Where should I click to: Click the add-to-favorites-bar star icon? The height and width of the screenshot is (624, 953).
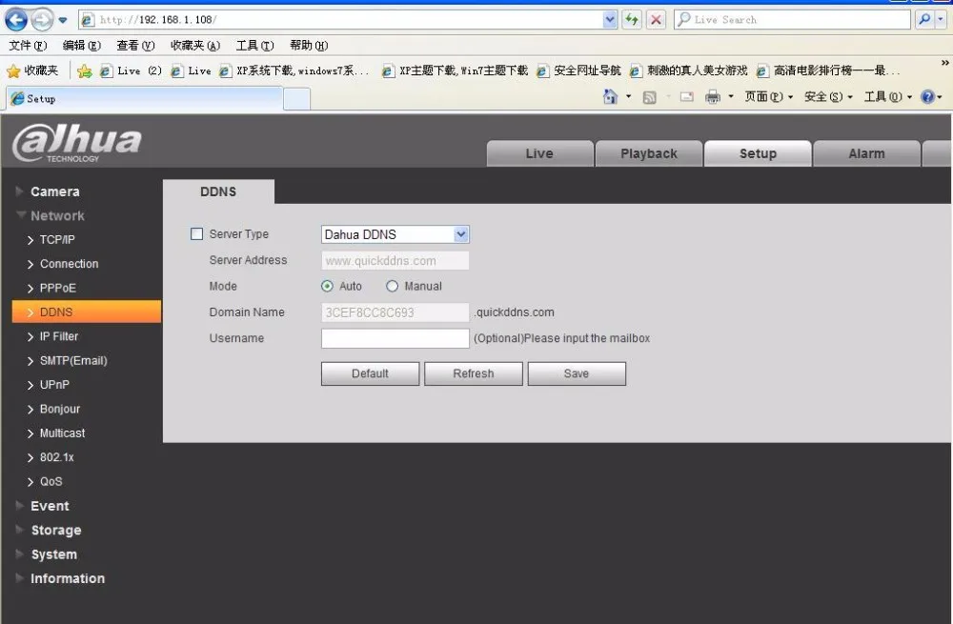coord(85,71)
